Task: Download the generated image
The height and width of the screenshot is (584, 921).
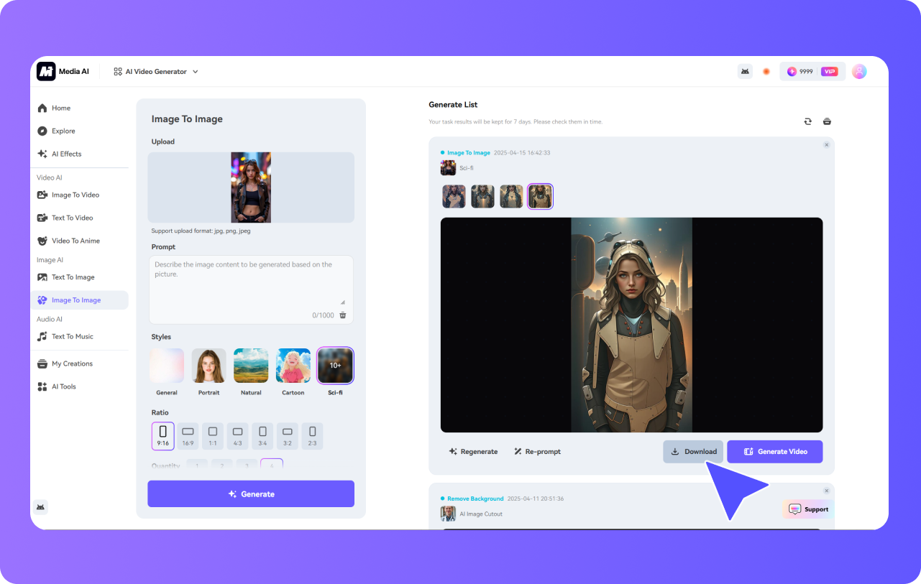Action: pyautogui.click(x=693, y=452)
